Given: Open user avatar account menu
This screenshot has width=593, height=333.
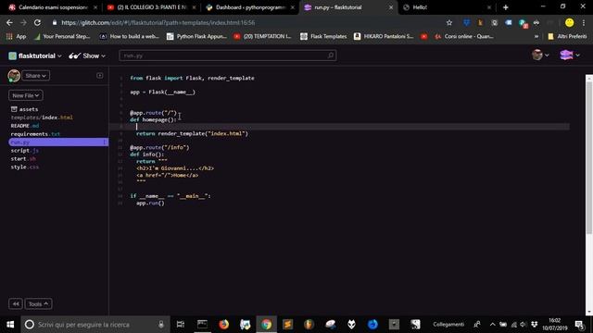Looking at the screenshot, I should [540, 55].
